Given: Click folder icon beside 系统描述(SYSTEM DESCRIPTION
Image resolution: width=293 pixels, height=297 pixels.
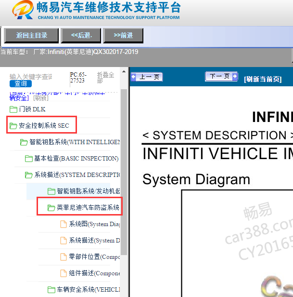Looking at the screenshot, I should [29, 175].
